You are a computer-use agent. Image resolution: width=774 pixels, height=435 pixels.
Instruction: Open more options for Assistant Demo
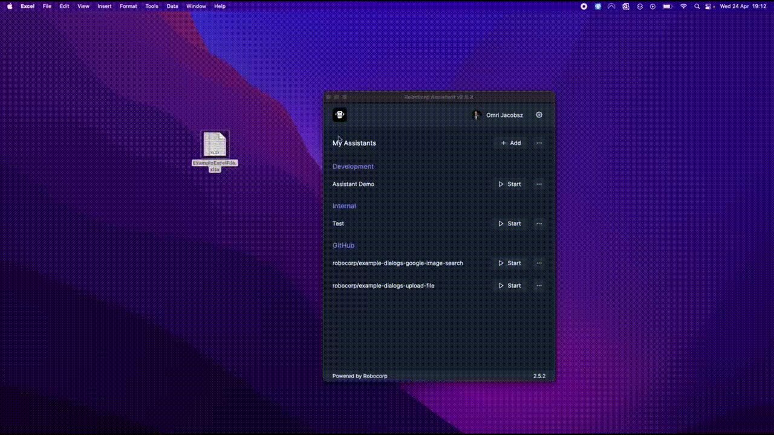coord(539,184)
